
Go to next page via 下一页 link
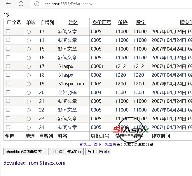[103, 144]
